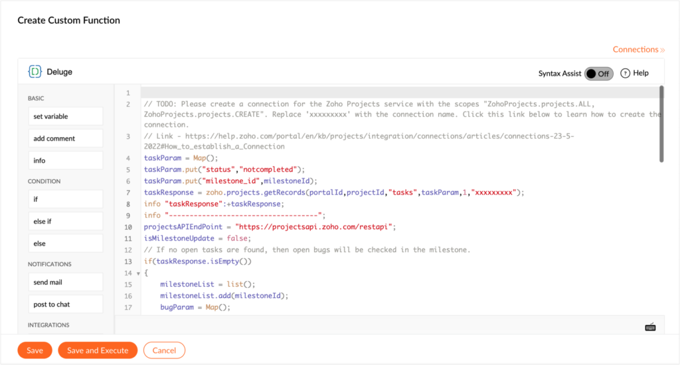
Task: Click the zoho.projects.getRecords code line
Action: click(334, 192)
